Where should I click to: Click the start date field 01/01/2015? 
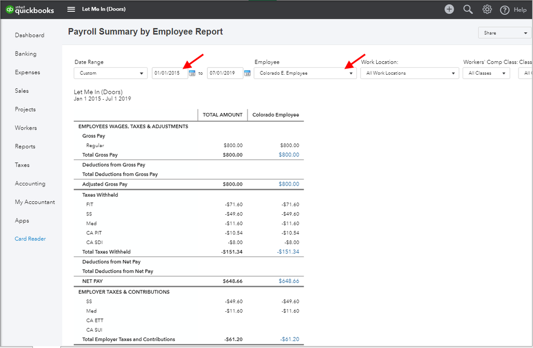point(170,73)
